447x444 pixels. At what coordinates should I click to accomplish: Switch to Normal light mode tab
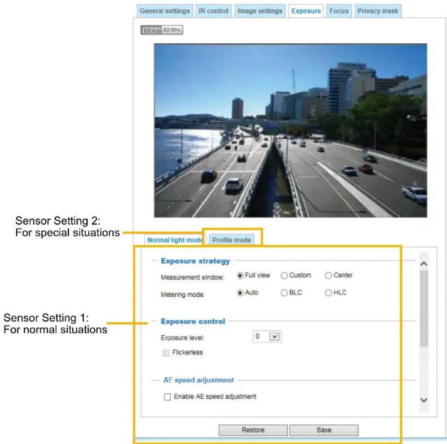tap(175, 240)
